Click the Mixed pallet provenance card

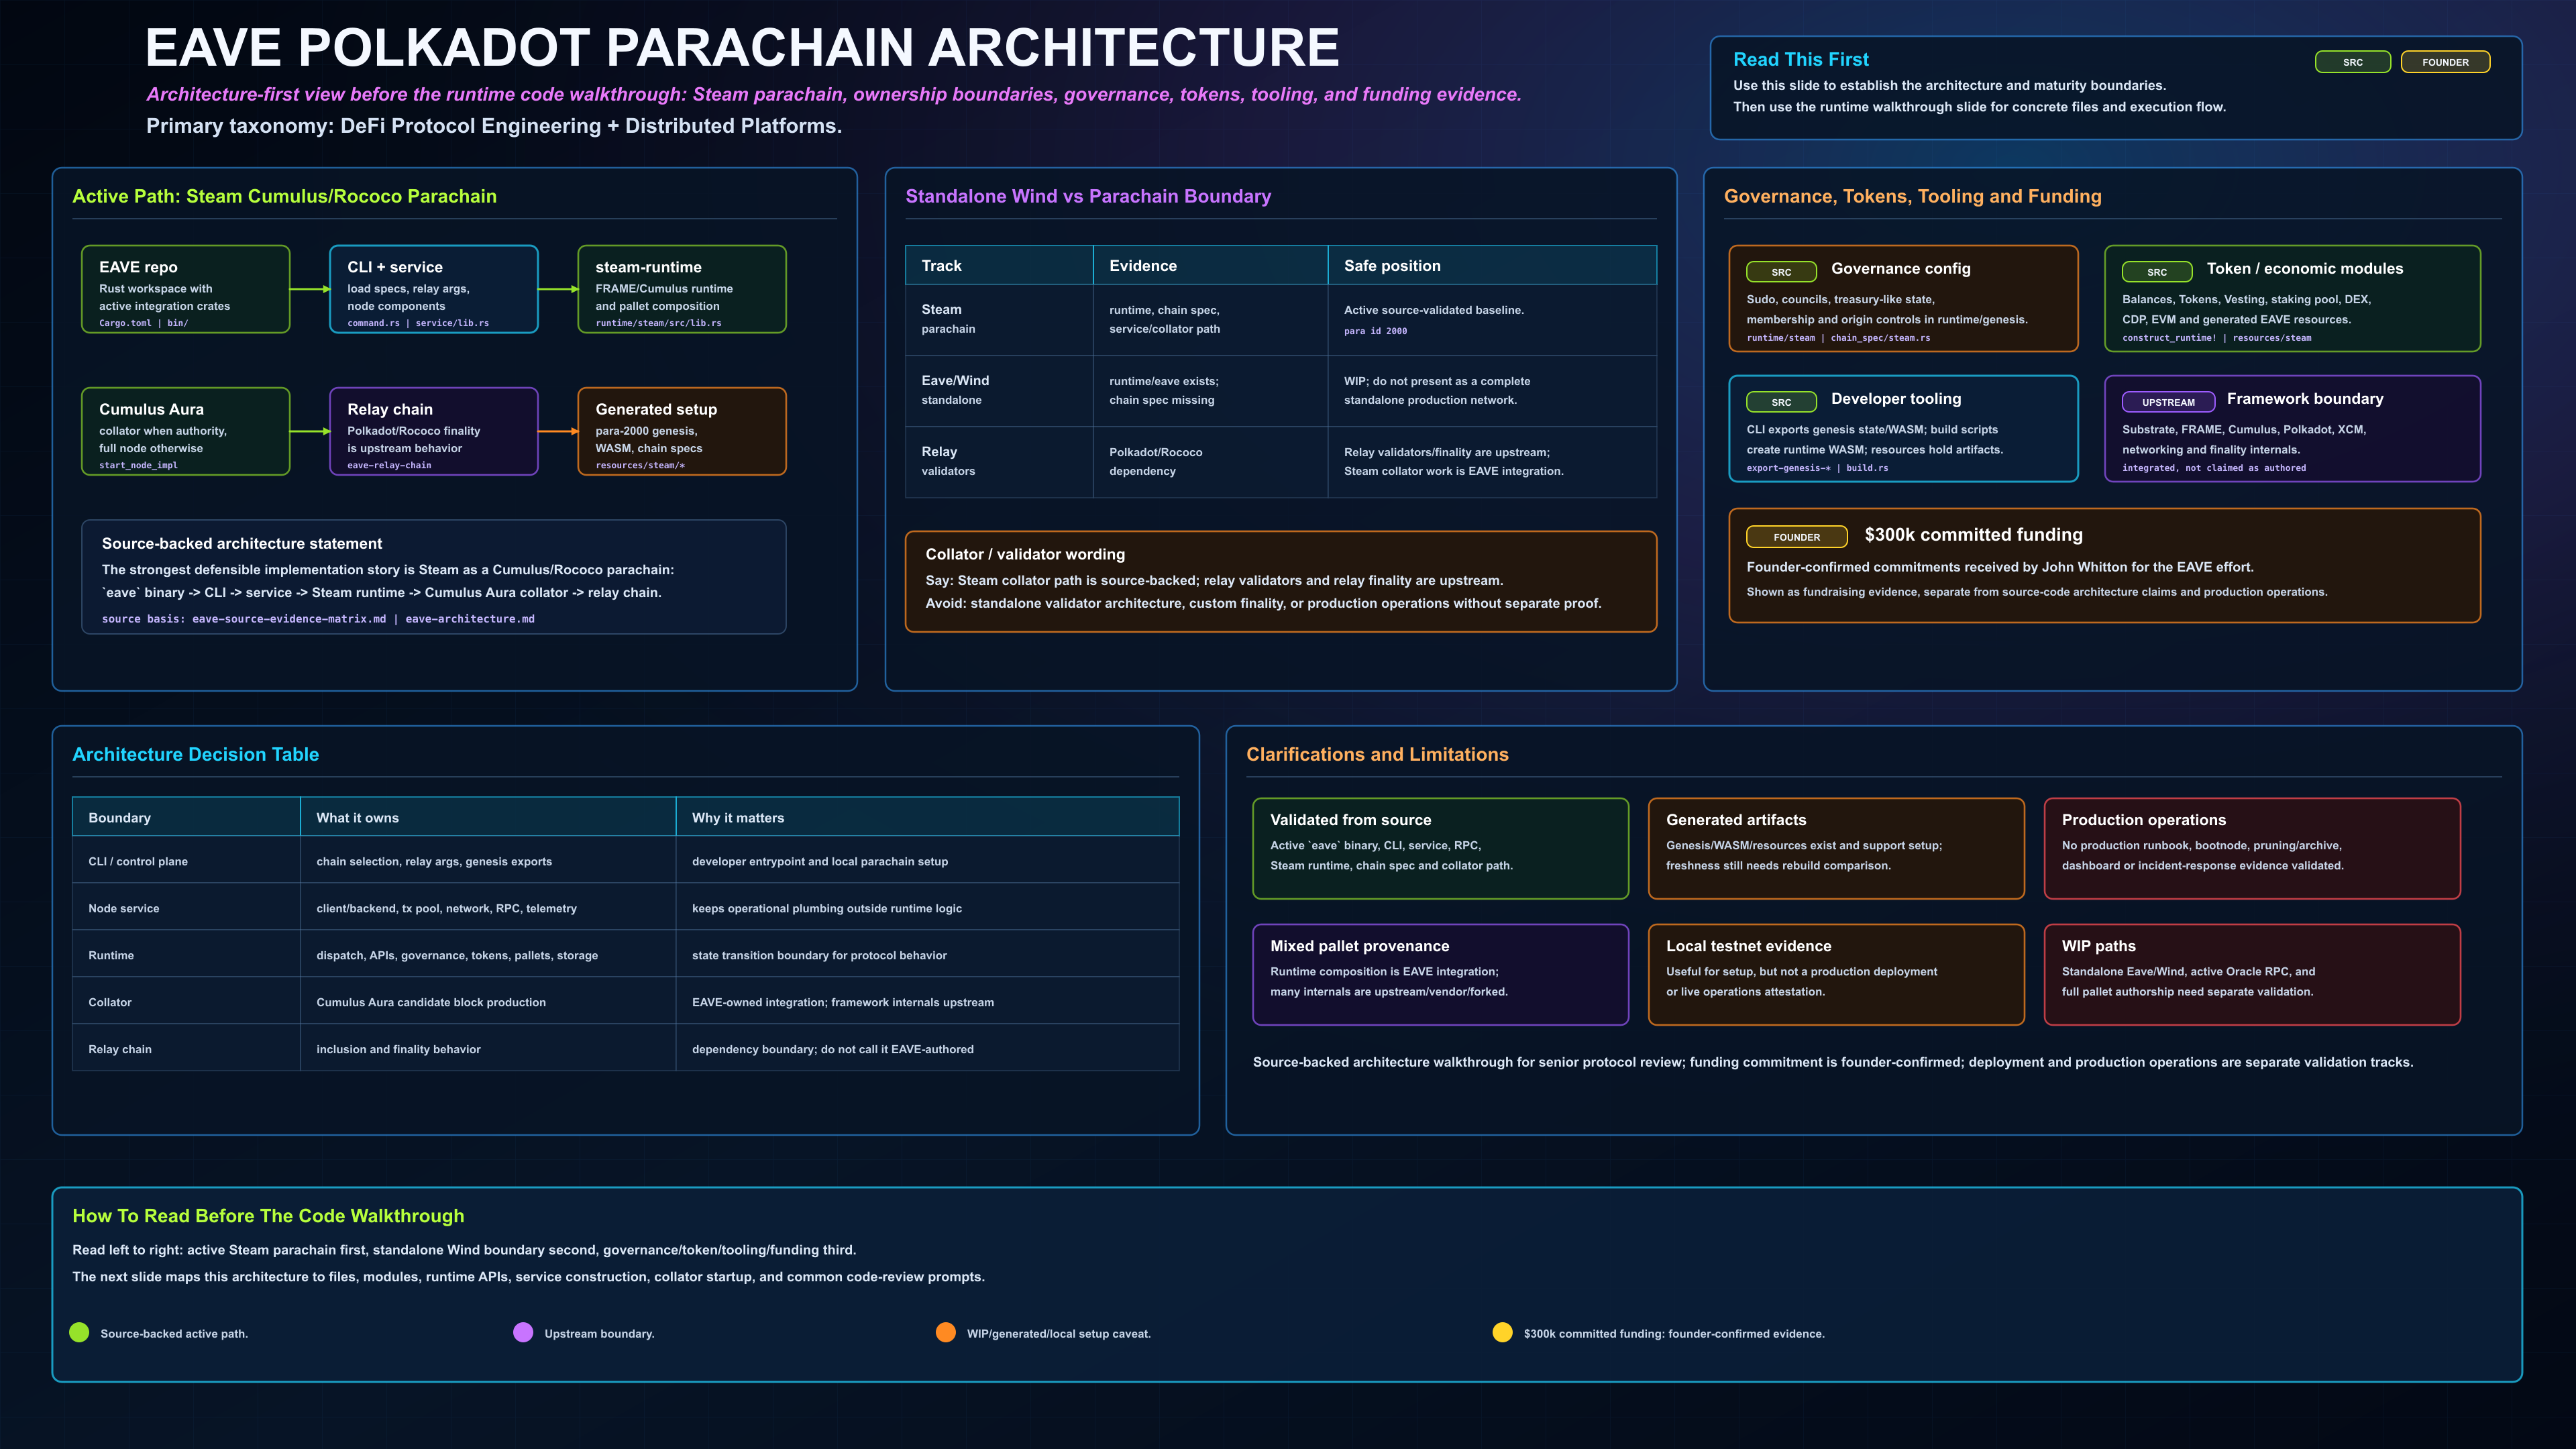(1441, 974)
